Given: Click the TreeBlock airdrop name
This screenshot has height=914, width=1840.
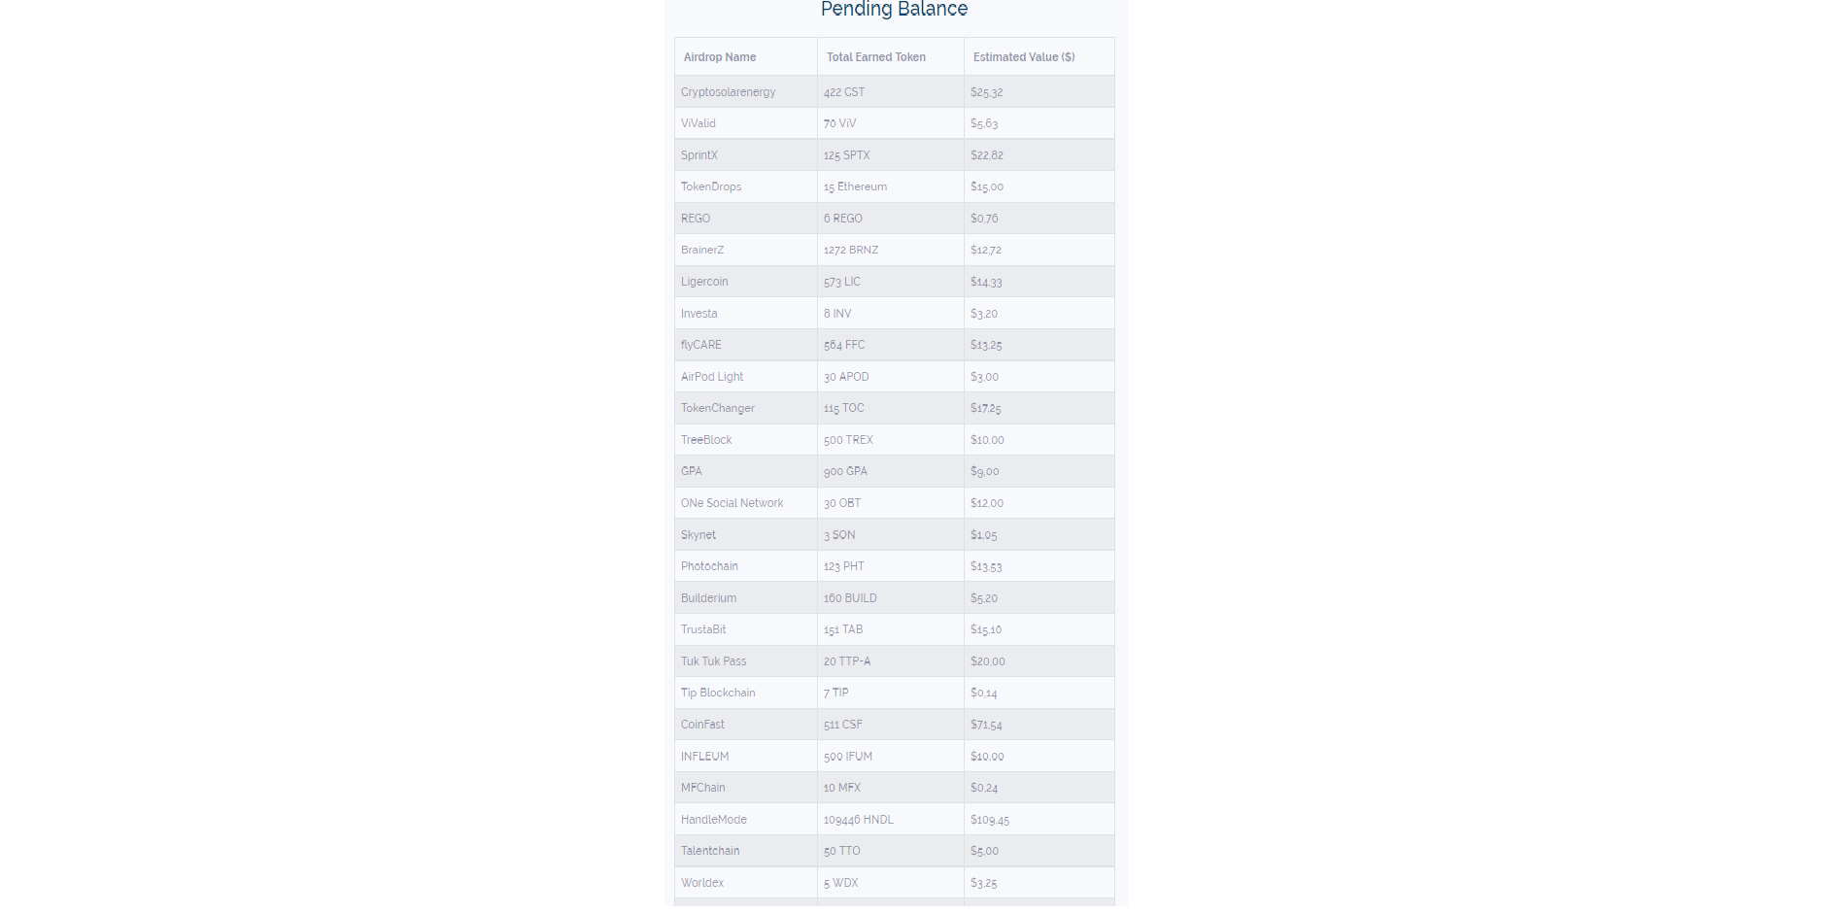Looking at the screenshot, I should tap(705, 440).
